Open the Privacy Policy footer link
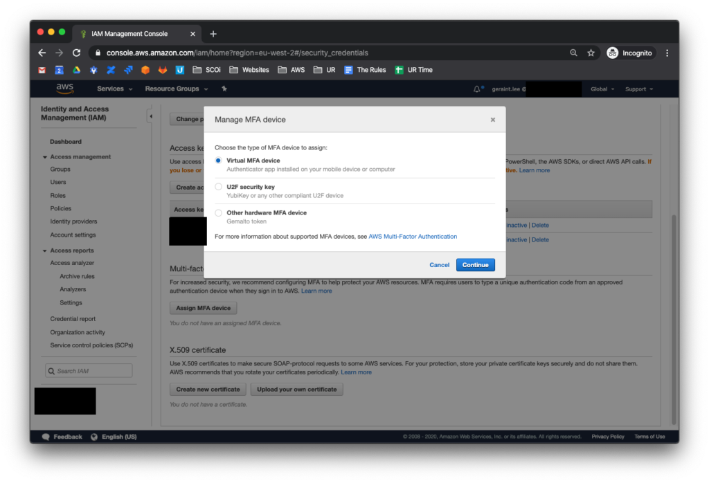The image size is (709, 483). (608, 437)
